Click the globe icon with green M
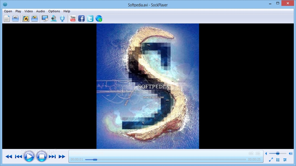This screenshot has height=166, width=296. tap(99, 19)
